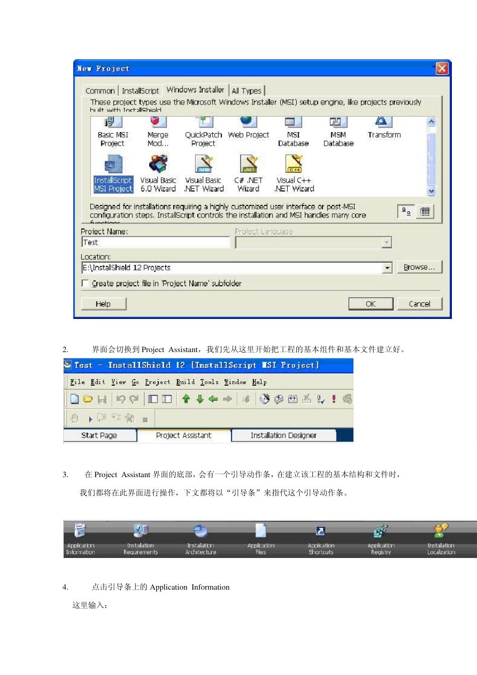This screenshot has width=477, height=675.
Task: Open the Location dropdown arrow
Action: tap(387, 268)
